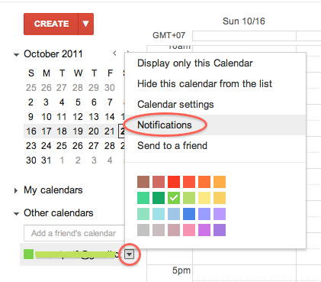Select October 31 in mini calendar

click(47, 160)
